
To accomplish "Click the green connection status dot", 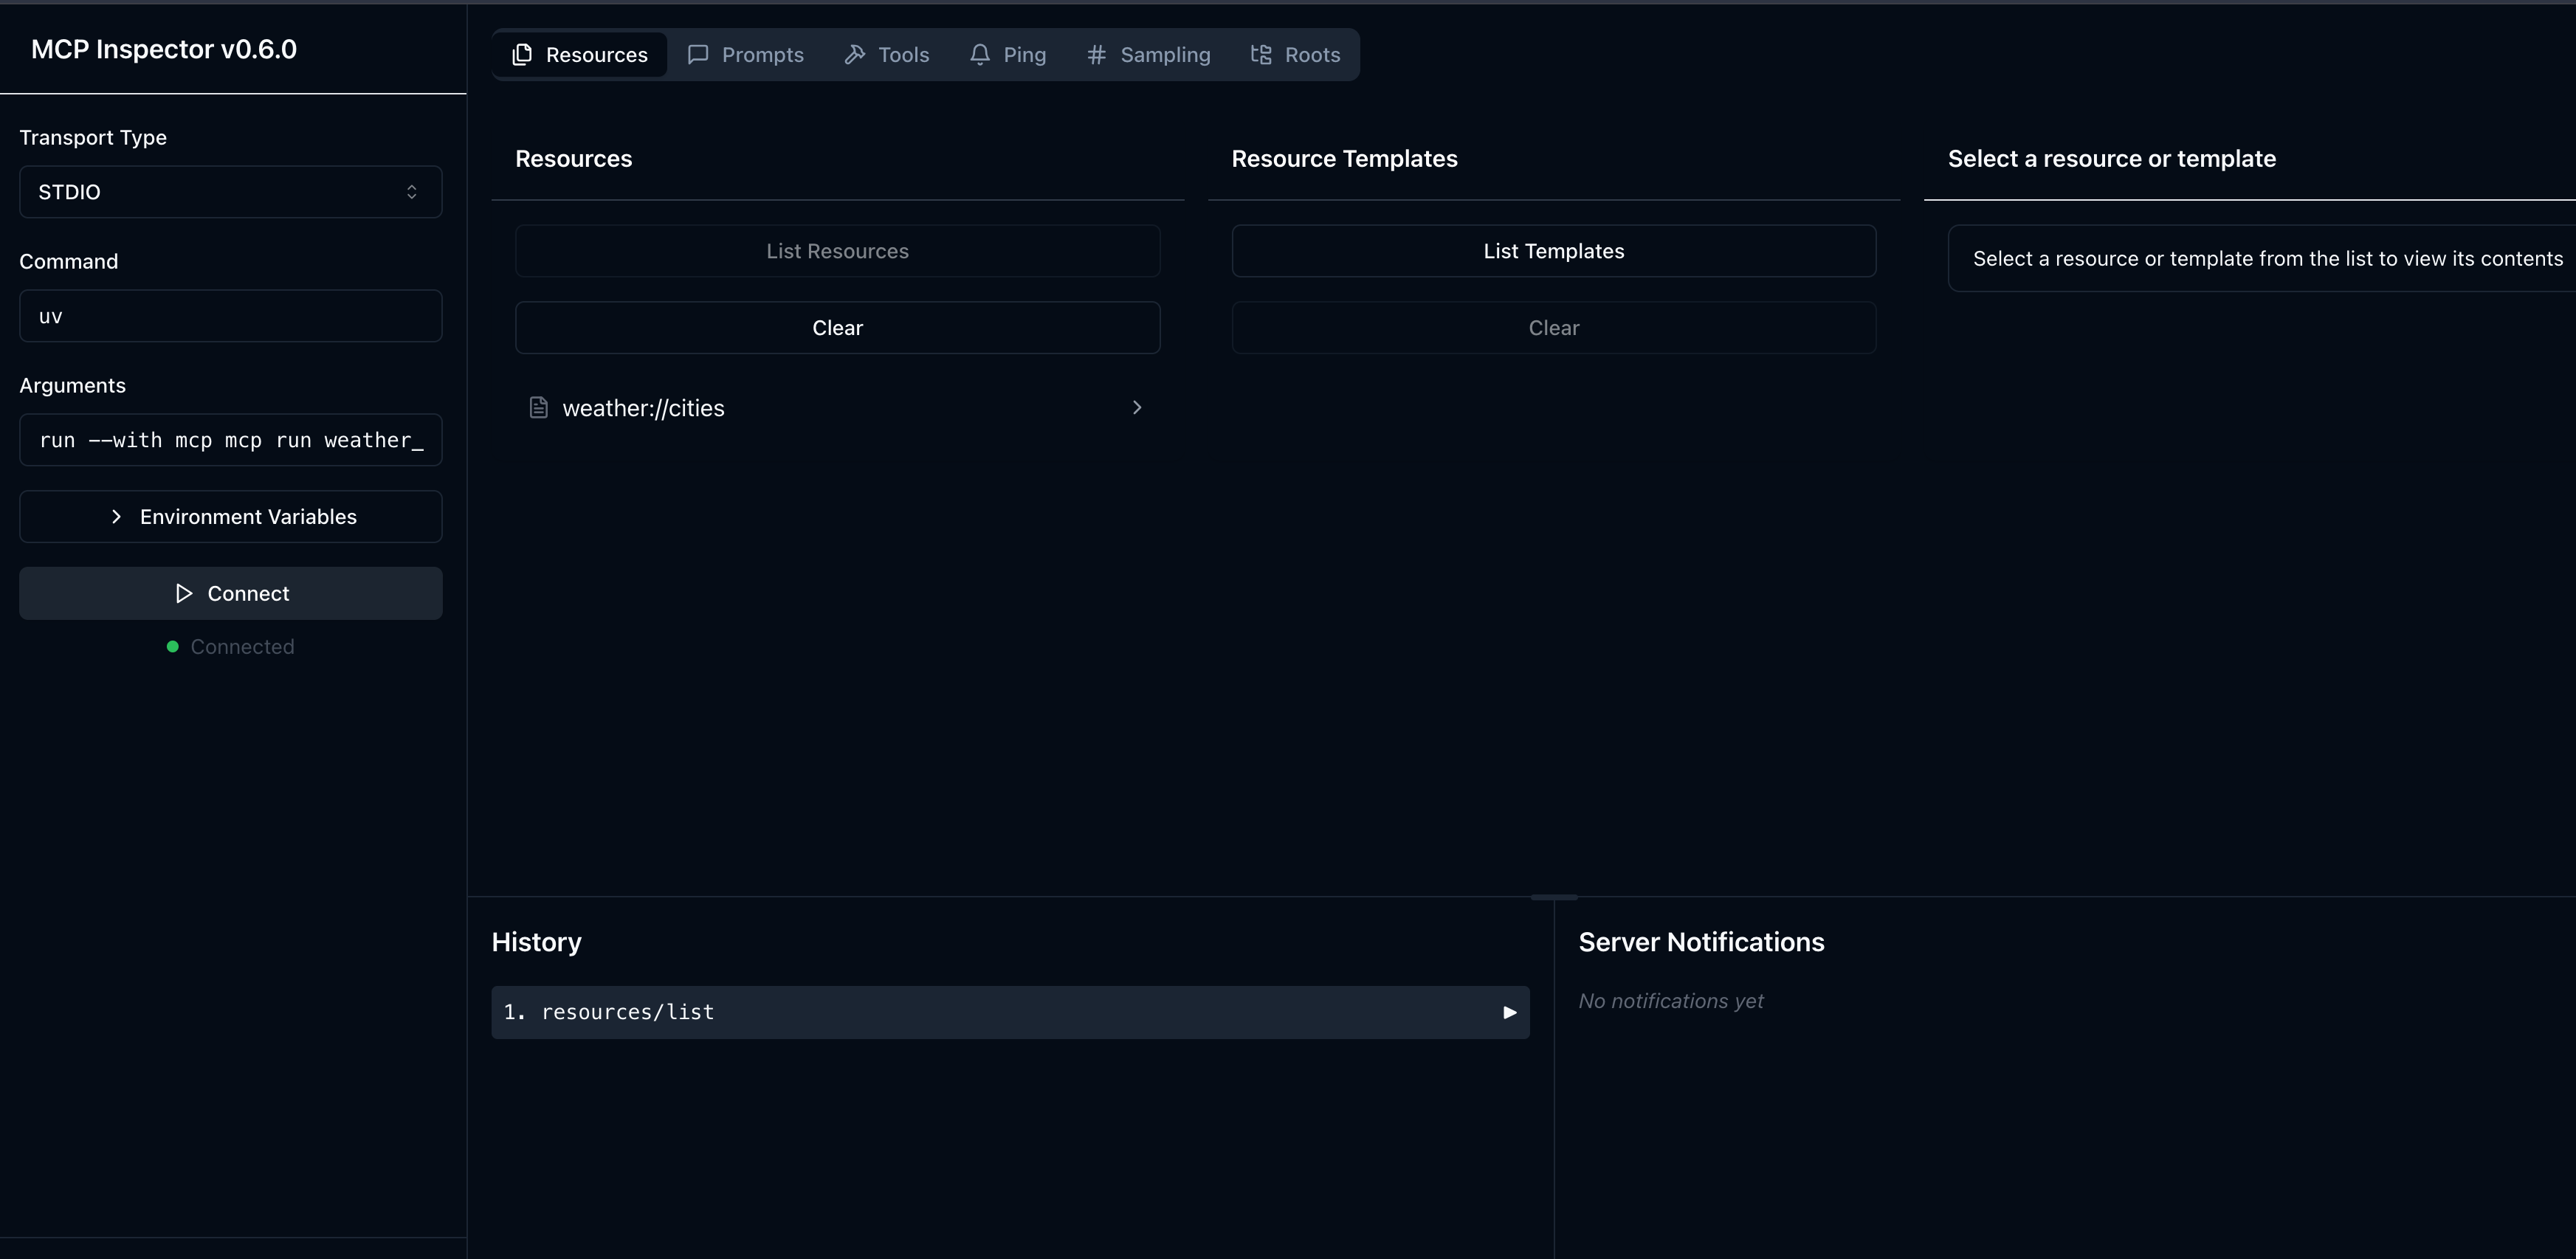I will click(x=173, y=647).
